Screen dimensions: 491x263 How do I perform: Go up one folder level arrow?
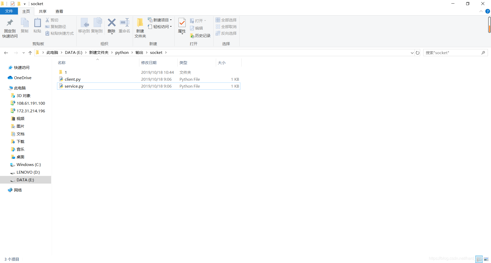[30, 53]
